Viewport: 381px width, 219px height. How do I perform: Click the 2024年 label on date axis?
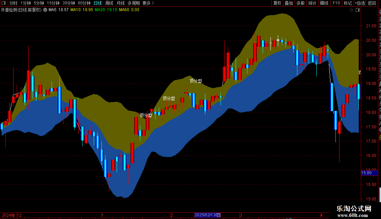(8, 215)
